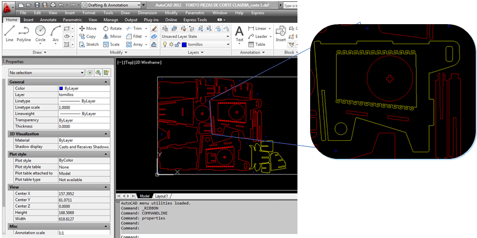The height and width of the screenshot is (238, 477).
Task: Activate the Arc tool
Action: point(56,33)
